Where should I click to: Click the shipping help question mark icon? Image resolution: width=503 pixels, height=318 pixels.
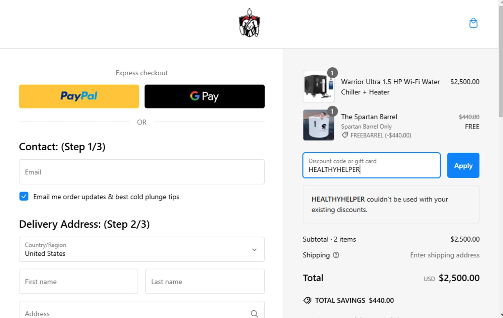coord(336,255)
